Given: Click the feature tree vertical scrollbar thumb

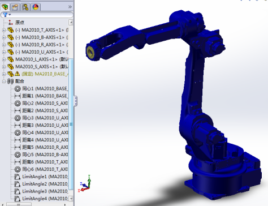Looking at the screenshot, I should 71,124.
